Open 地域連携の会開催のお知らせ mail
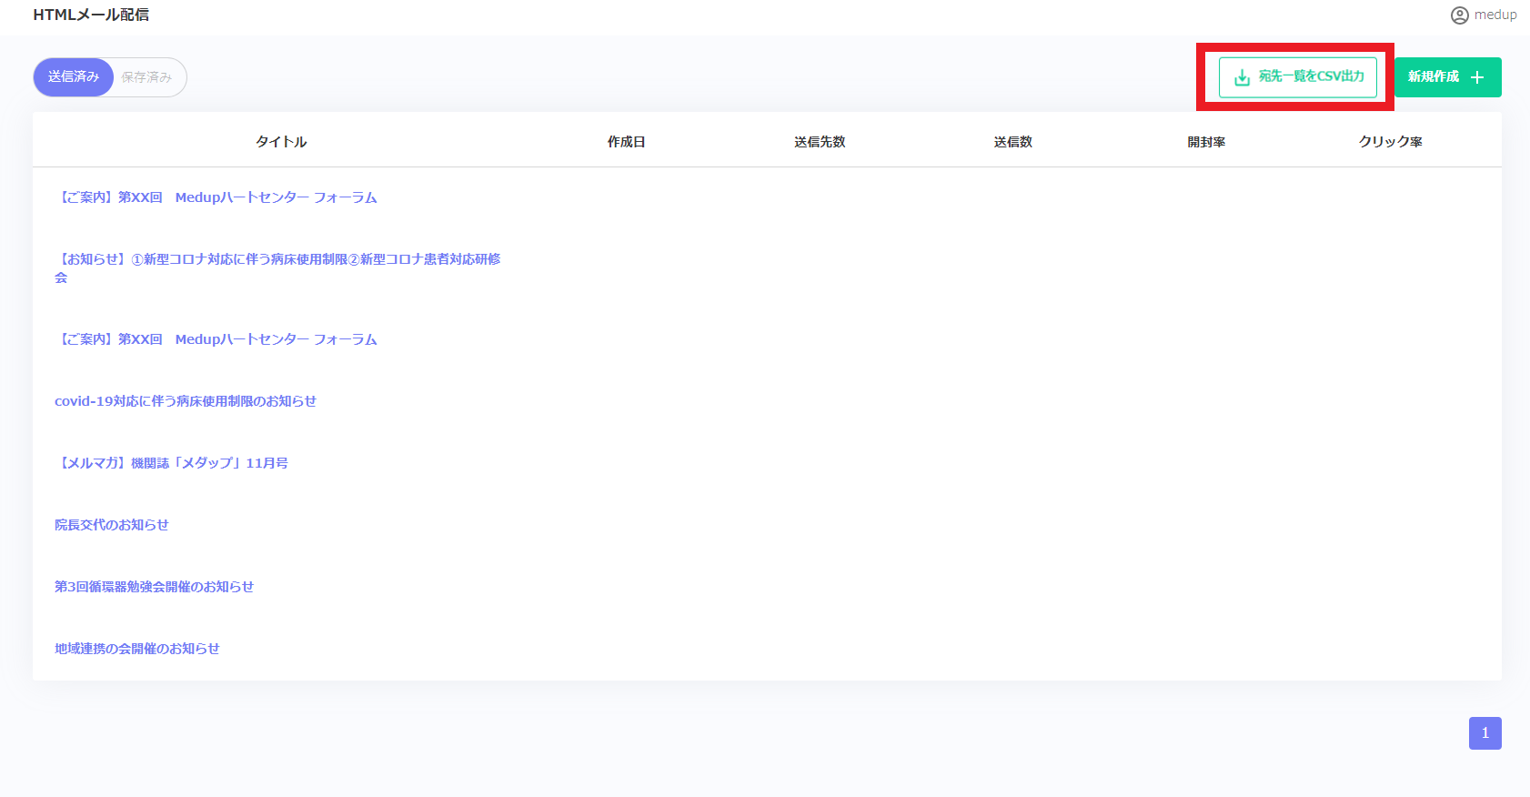The height and width of the screenshot is (797, 1530). pos(137,649)
